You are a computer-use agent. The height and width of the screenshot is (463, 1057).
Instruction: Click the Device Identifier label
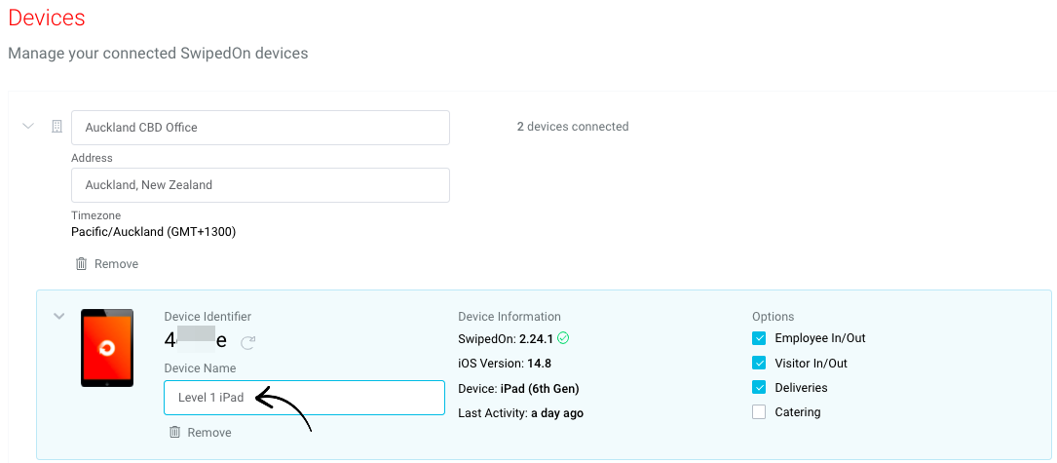208,316
